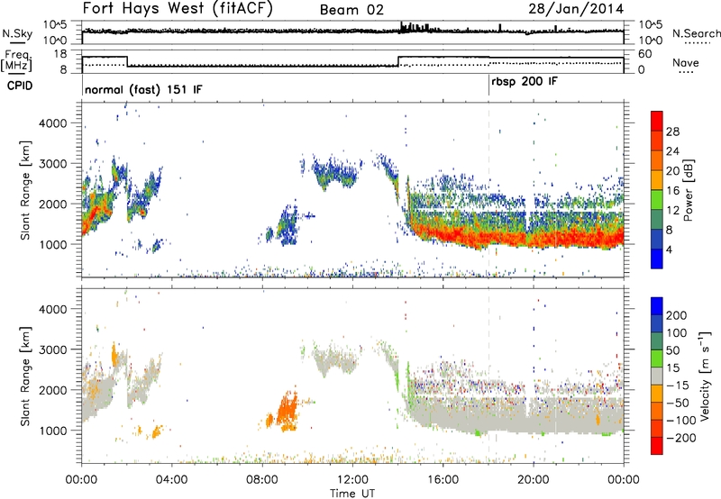Pick the yellow 16–20 dB Power colorbar segment
The width and height of the screenshot is (721, 499).
coord(657,180)
